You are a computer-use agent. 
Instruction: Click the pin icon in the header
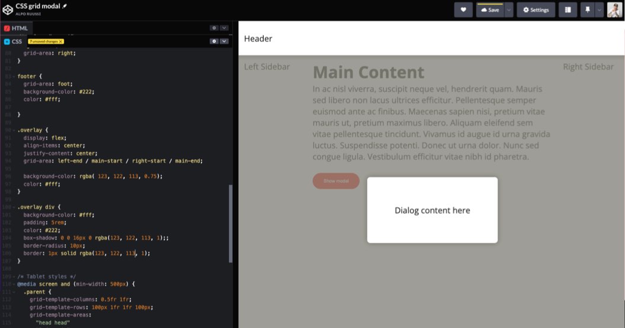(588, 10)
